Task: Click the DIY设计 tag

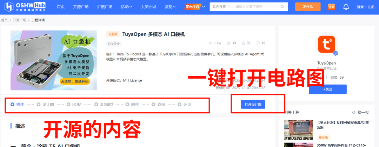Action: (x=114, y=44)
